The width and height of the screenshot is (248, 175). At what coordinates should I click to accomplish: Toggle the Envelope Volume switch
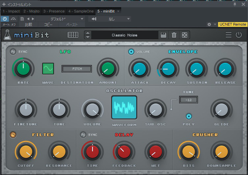[131, 52]
